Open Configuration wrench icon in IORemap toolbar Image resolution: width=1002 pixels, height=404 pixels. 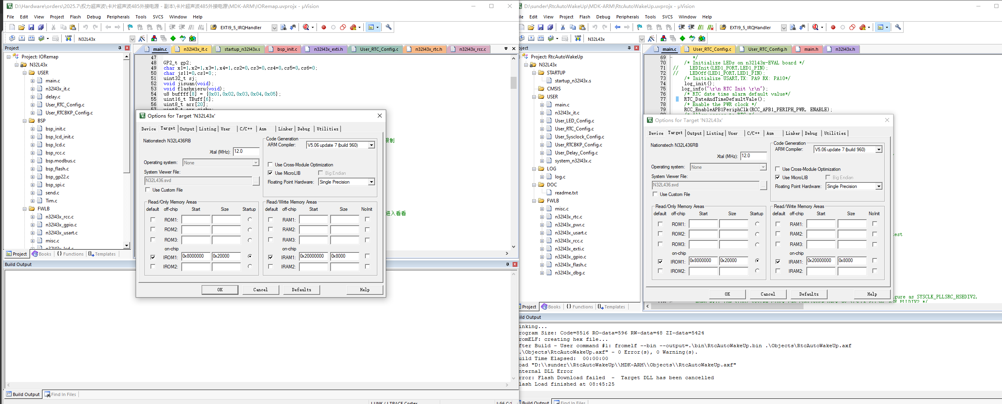click(x=389, y=27)
